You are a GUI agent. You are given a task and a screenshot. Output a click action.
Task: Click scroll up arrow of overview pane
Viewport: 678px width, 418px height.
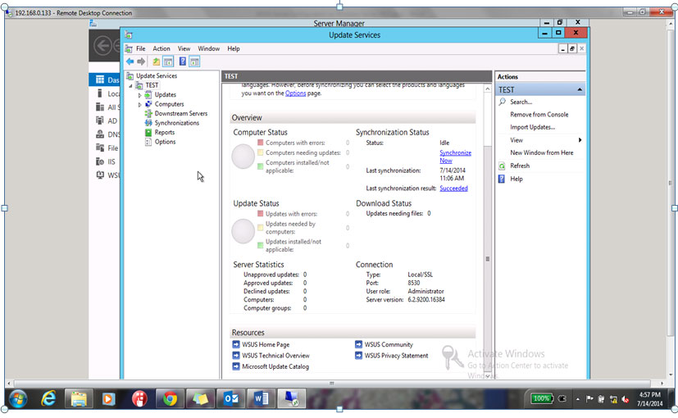(487, 89)
